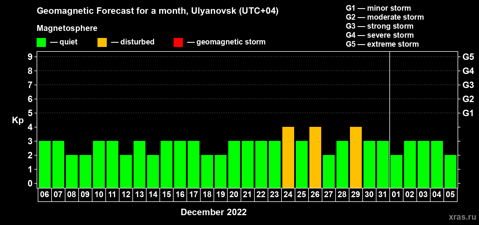Click the G5 label on right axis
The width and height of the screenshot is (479, 225).
point(468,57)
